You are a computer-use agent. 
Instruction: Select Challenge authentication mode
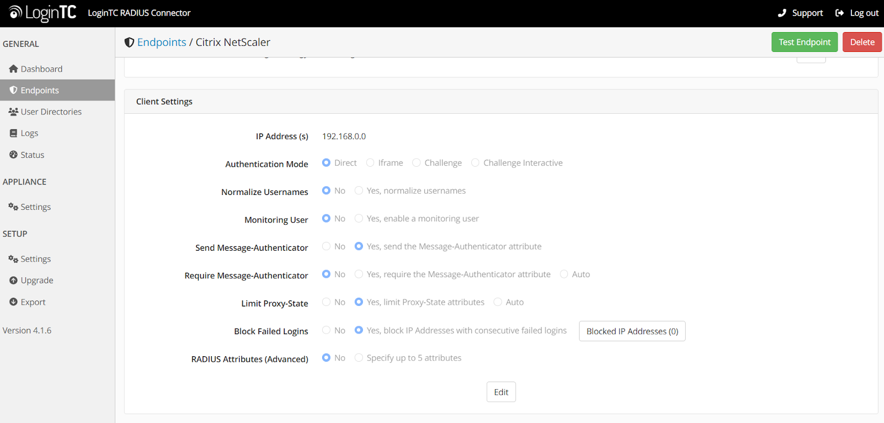pyautogui.click(x=417, y=162)
